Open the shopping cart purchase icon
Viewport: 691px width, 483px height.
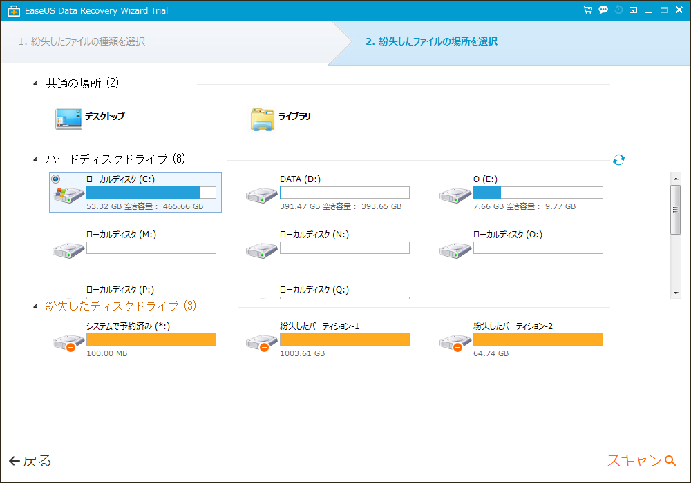(x=588, y=10)
